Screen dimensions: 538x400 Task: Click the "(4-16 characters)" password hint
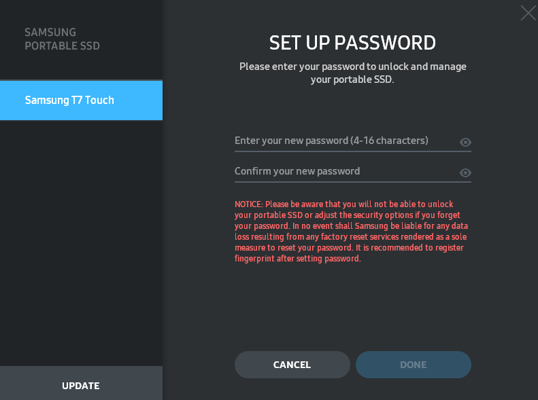pyautogui.click(x=389, y=141)
